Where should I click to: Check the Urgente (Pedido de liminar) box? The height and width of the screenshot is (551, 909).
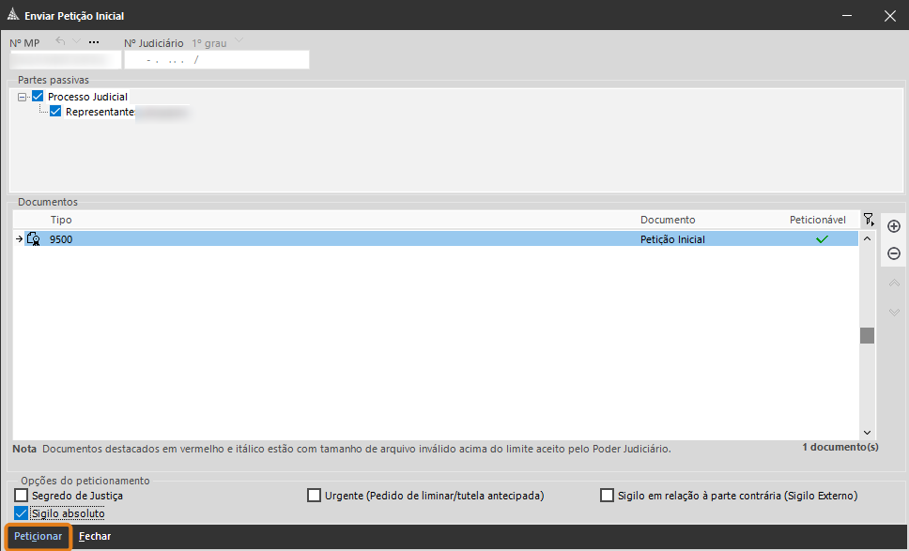point(315,496)
